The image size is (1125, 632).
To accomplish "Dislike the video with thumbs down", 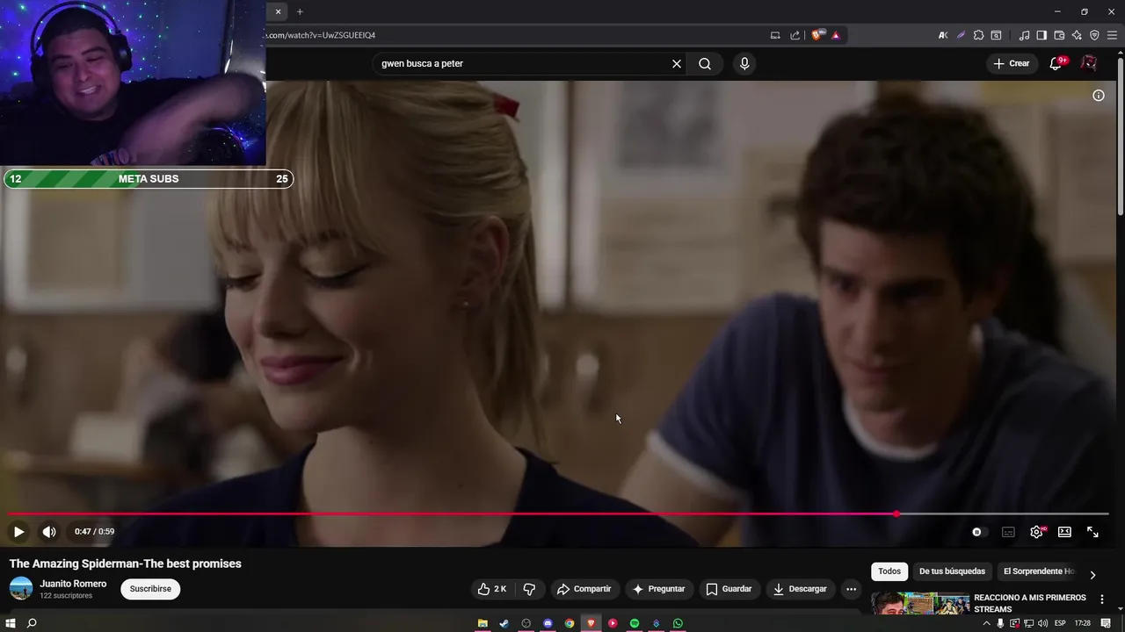I will (x=529, y=589).
